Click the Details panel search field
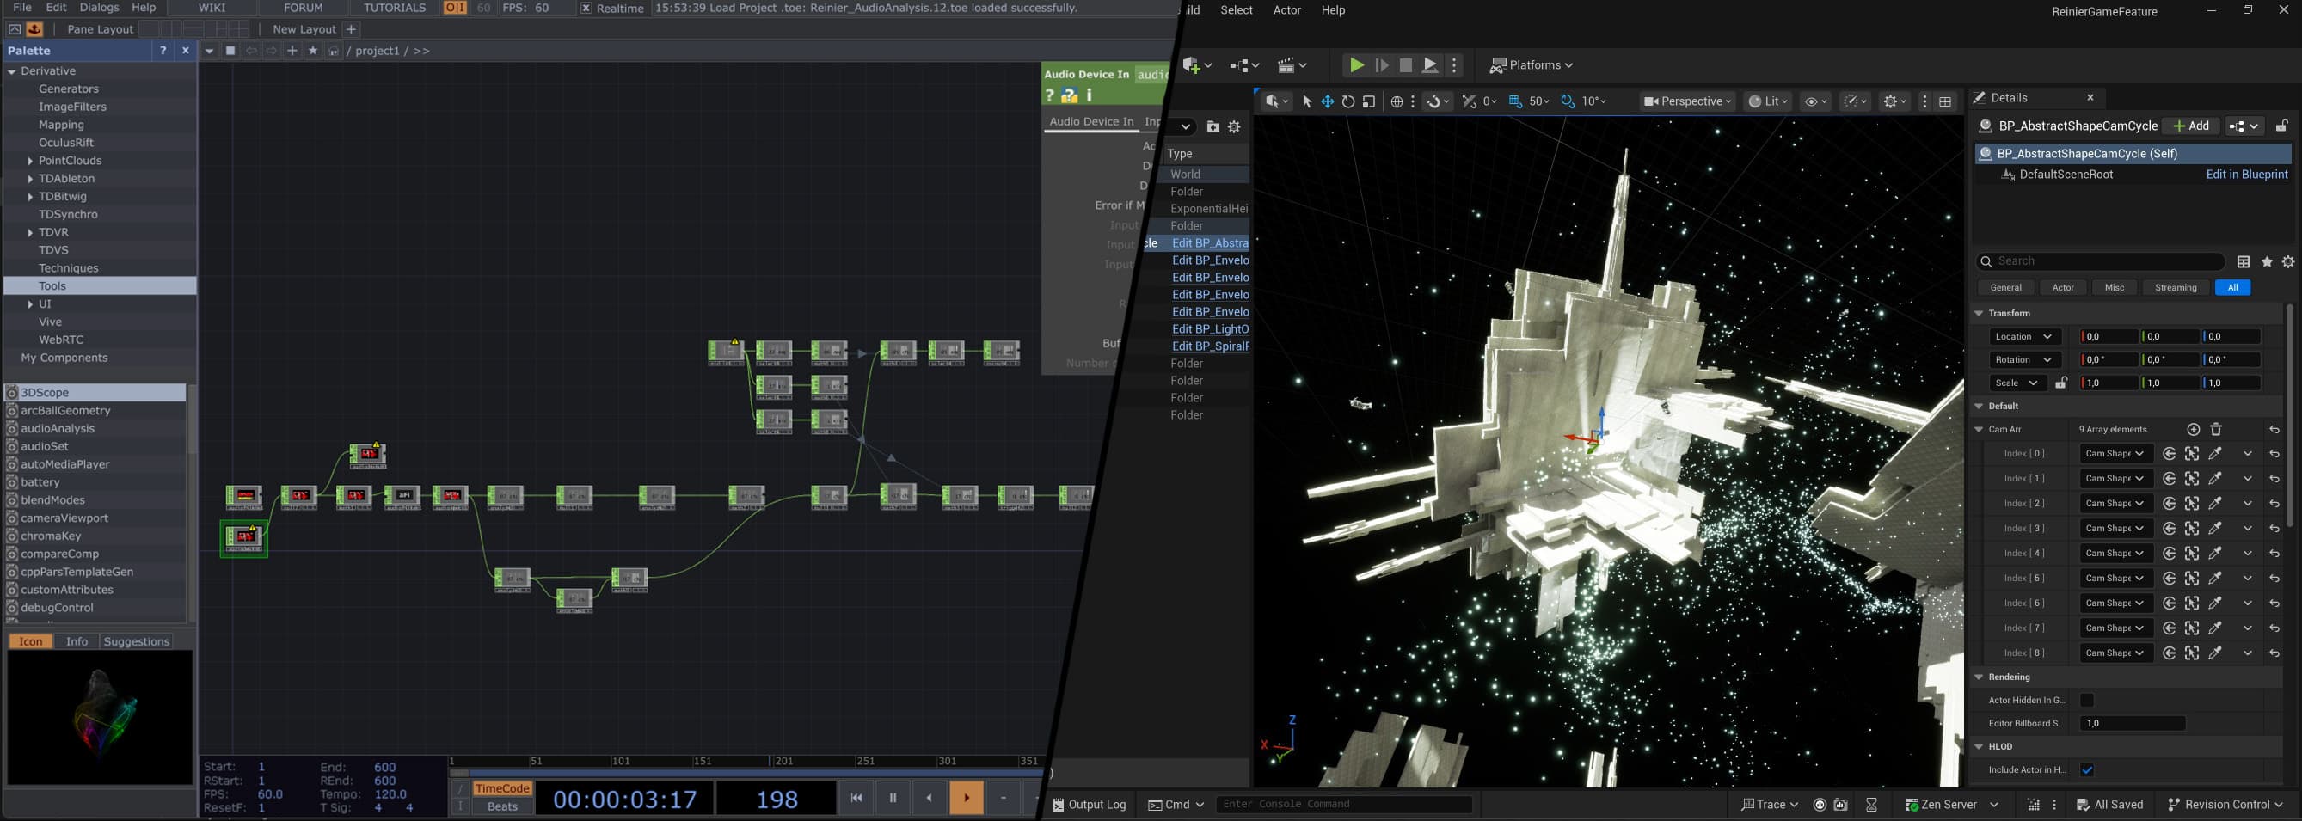Screen dimensions: 2302x821 (2099, 261)
